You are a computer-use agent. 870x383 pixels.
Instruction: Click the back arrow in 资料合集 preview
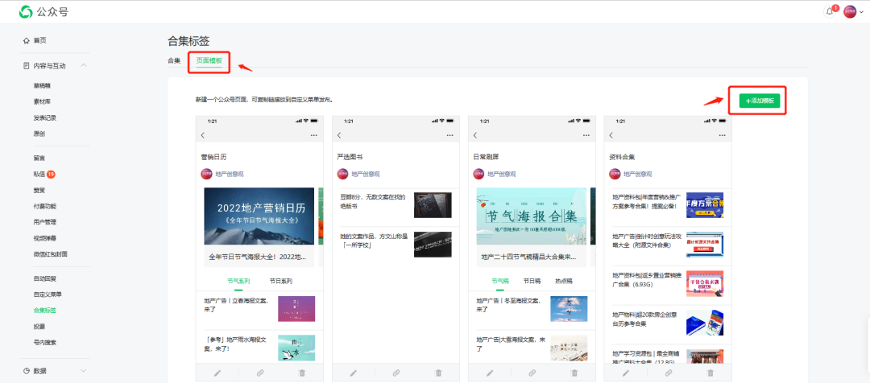point(610,135)
